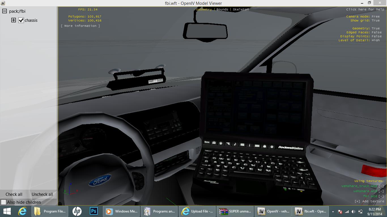This screenshot has height=217, width=387.
Task: Open Photoshop from the taskbar
Action: tap(93, 211)
